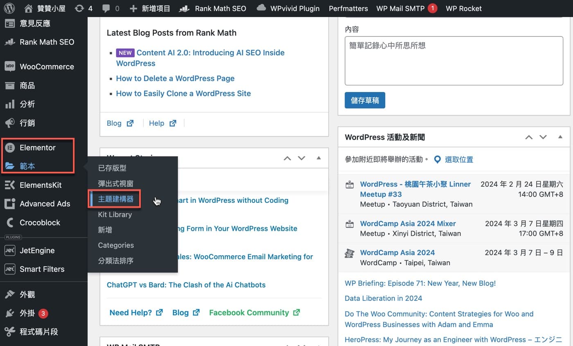Click the JetEngine sidebar icon
Image resolution: width=573 pixels, height=346 pixels.
(10, 250)
